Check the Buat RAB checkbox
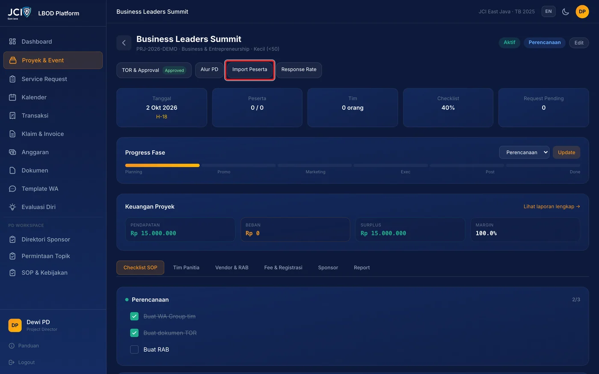Viewport: 599px width, 374px height. (x=134, y=350)
